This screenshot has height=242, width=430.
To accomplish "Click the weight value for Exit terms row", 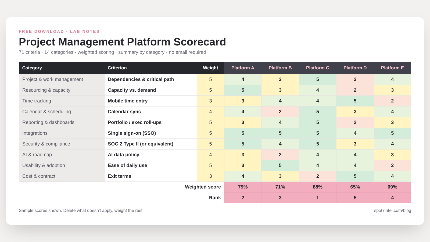I will click(x=210, y=176).
